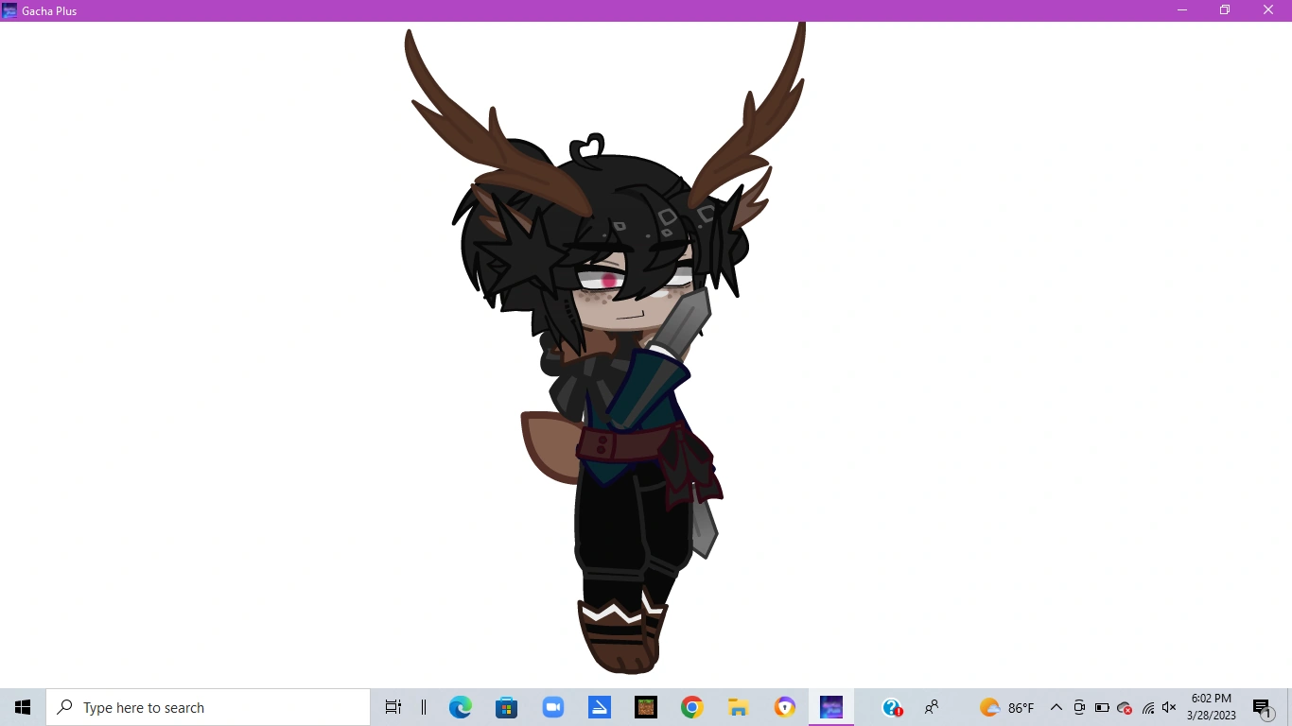Open File Explorer from the taskbar
The height and width of the screenshot is (726, 1292).
point(738,707)
